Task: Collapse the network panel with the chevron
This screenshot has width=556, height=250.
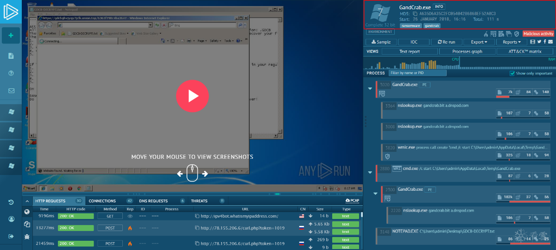Action: click(x=27, y=201)
